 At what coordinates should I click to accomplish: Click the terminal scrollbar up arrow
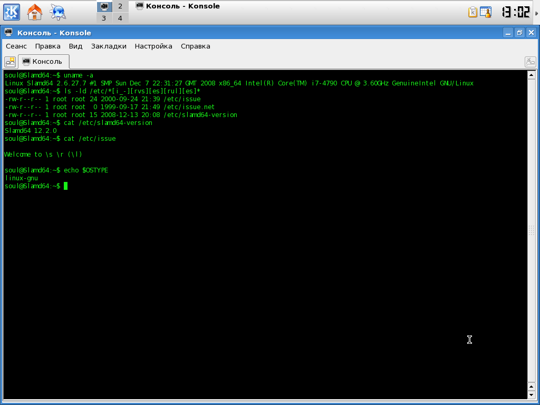[x=531, y=75]
